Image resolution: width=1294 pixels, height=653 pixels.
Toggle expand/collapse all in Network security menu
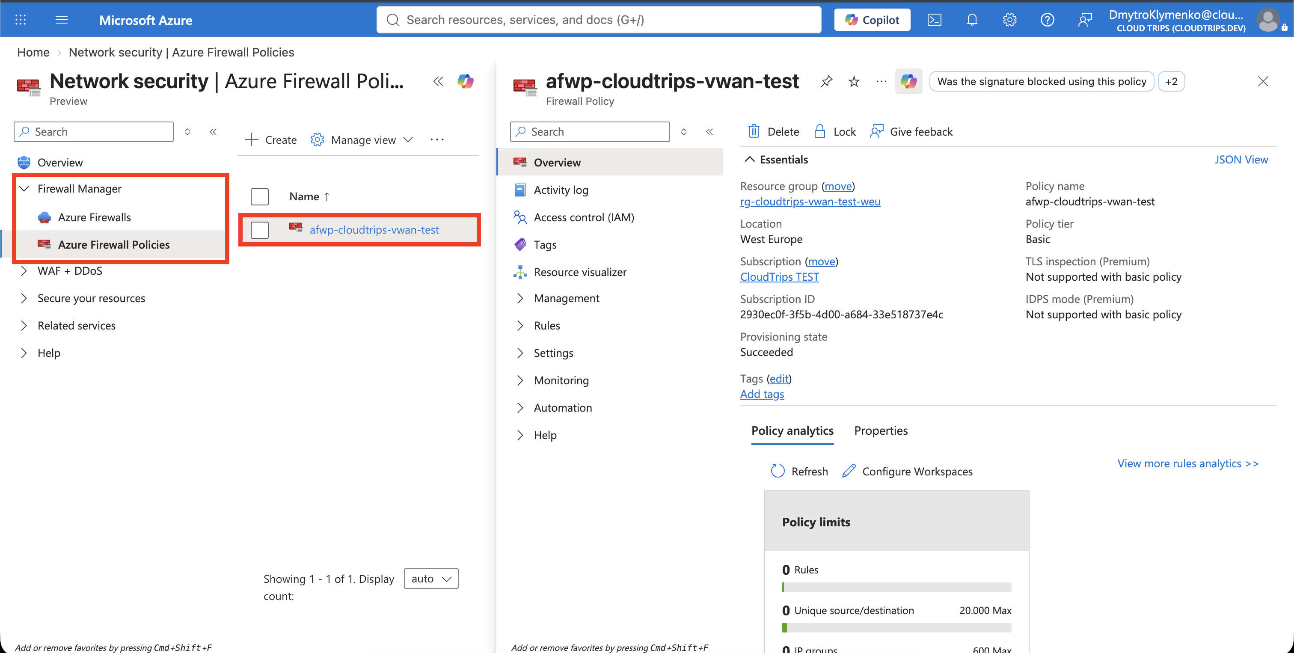click(187, 132)
